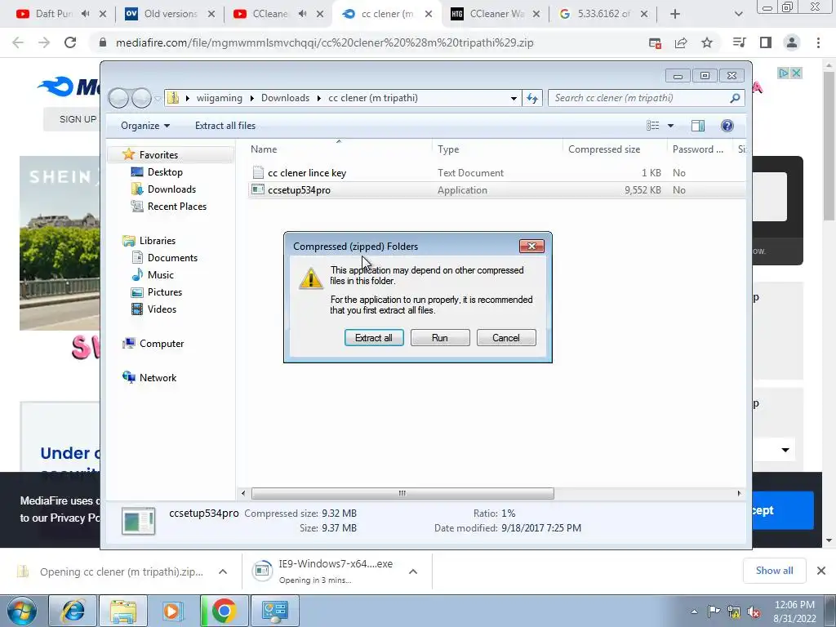Image resolution: width=836 pixels, height=627 pixels.
Task: Change view using the view icon
Action: pos(653,126)
